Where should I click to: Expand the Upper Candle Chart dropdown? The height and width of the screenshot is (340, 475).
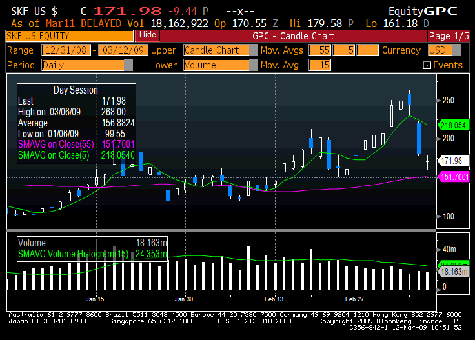tap(220, 50)
